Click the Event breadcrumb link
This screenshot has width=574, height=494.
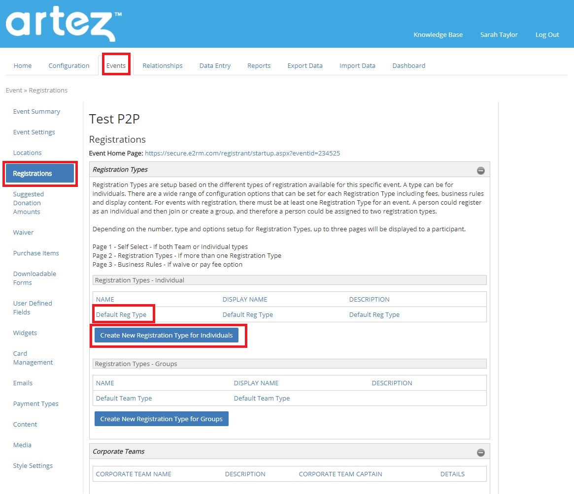[x=14, y=91]
